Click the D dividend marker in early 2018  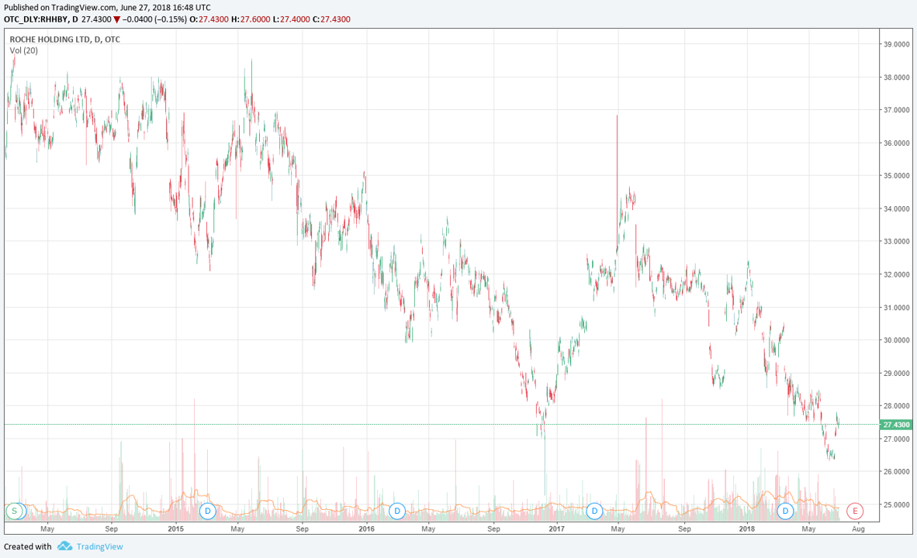(x=785, y=511)
